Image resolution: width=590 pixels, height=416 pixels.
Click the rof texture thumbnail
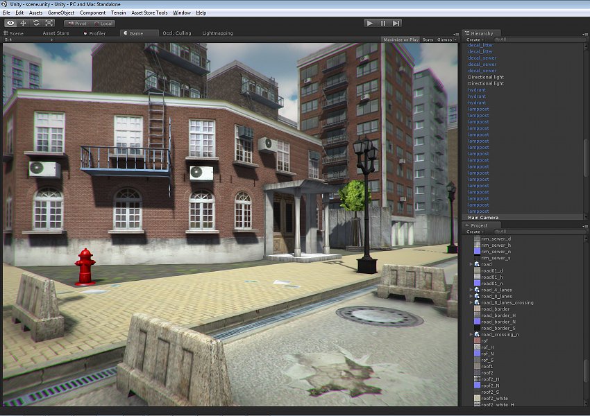tap(477, 341)
